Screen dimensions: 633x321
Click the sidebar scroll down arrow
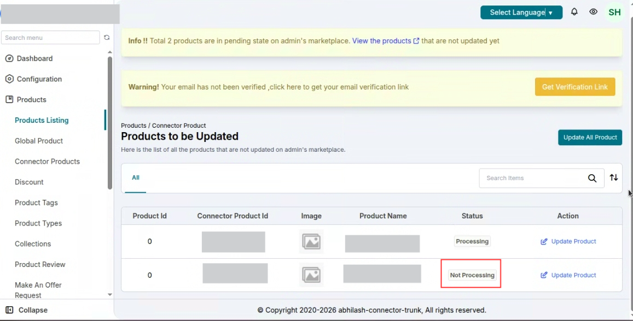tap(110, 295)
